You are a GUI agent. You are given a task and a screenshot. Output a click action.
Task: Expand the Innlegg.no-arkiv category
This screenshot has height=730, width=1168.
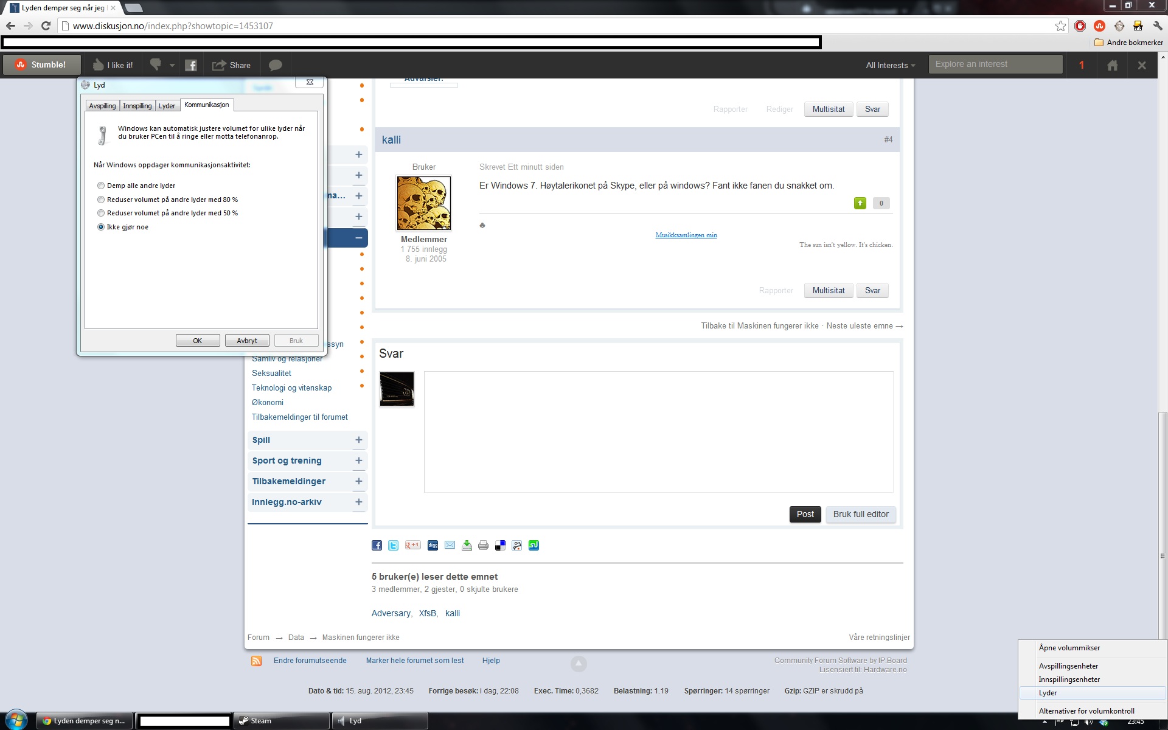tap(358, 502)
